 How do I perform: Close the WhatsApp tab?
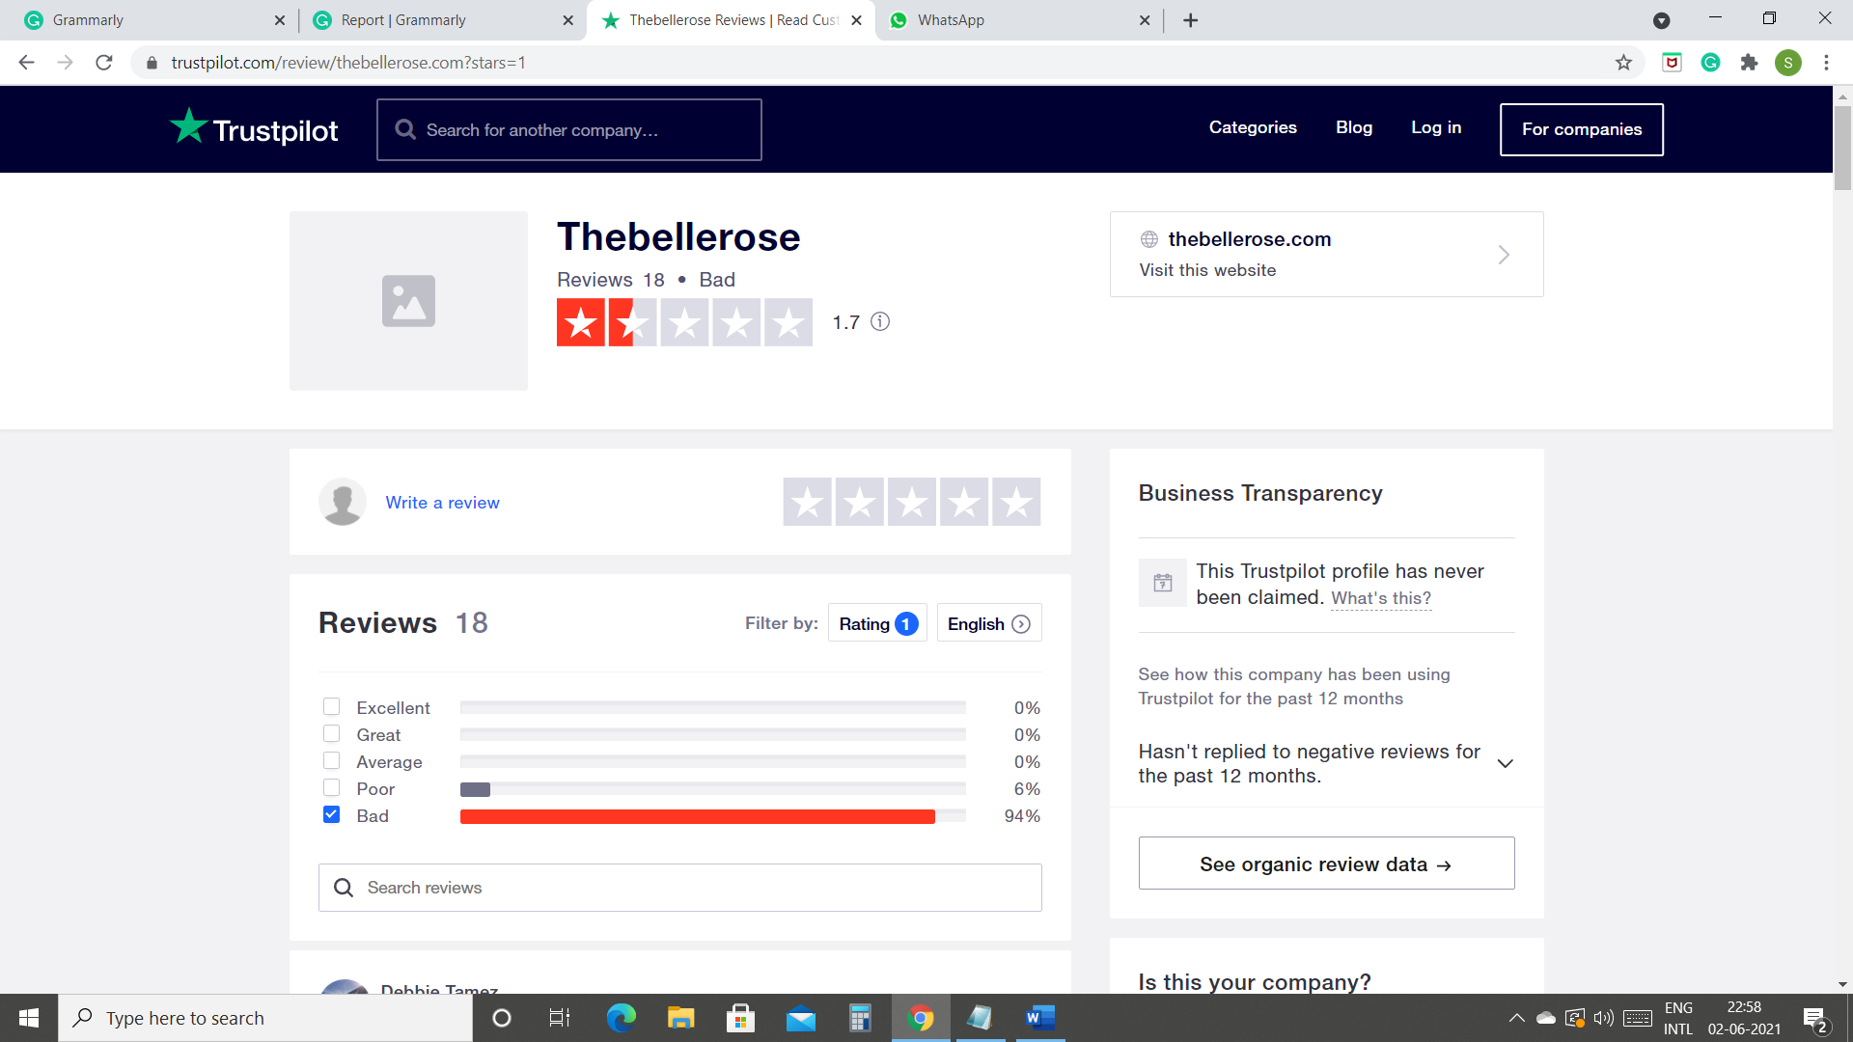(1145, 20)
